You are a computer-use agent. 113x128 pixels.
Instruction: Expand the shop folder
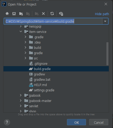[x=21, y=111]
